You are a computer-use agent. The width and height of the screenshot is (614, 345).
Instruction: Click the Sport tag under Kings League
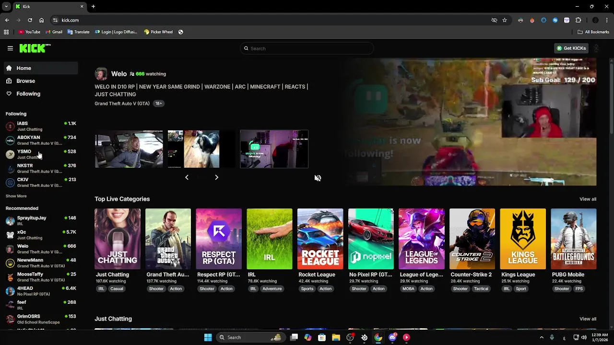click(521, 289)
